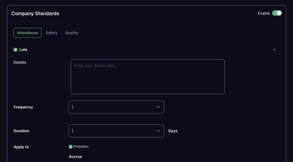Screen dimensions: 293x162
Task: Select the Attendance tab
Action: tap(27, 33)
